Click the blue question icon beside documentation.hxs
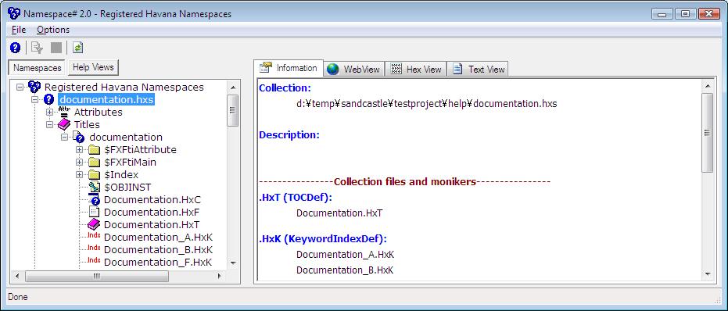The width and height of the screenshot is (728, 311). point(49,99)
